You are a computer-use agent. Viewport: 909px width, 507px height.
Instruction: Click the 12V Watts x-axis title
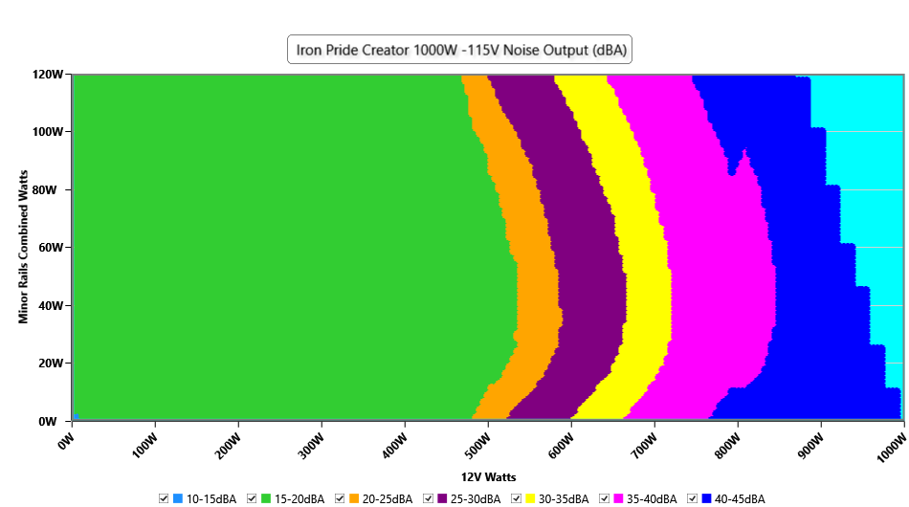pyautogui.click(x=488, y=476)
